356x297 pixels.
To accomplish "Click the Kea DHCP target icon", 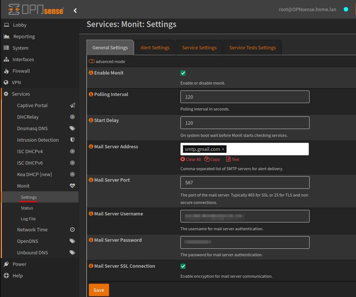I will (x=72, y=174).
